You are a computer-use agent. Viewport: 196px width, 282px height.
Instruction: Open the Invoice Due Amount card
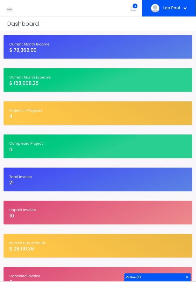pos(98,246)
